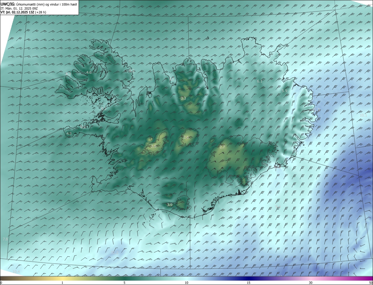Click the precipitation color scale bar

[186, 278]
